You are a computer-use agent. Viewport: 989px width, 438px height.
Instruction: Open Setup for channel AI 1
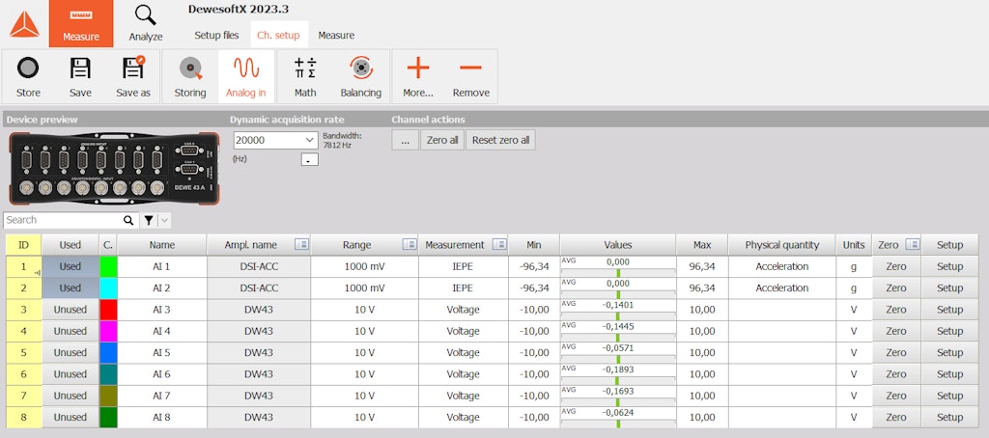click(x=949, y=266)
